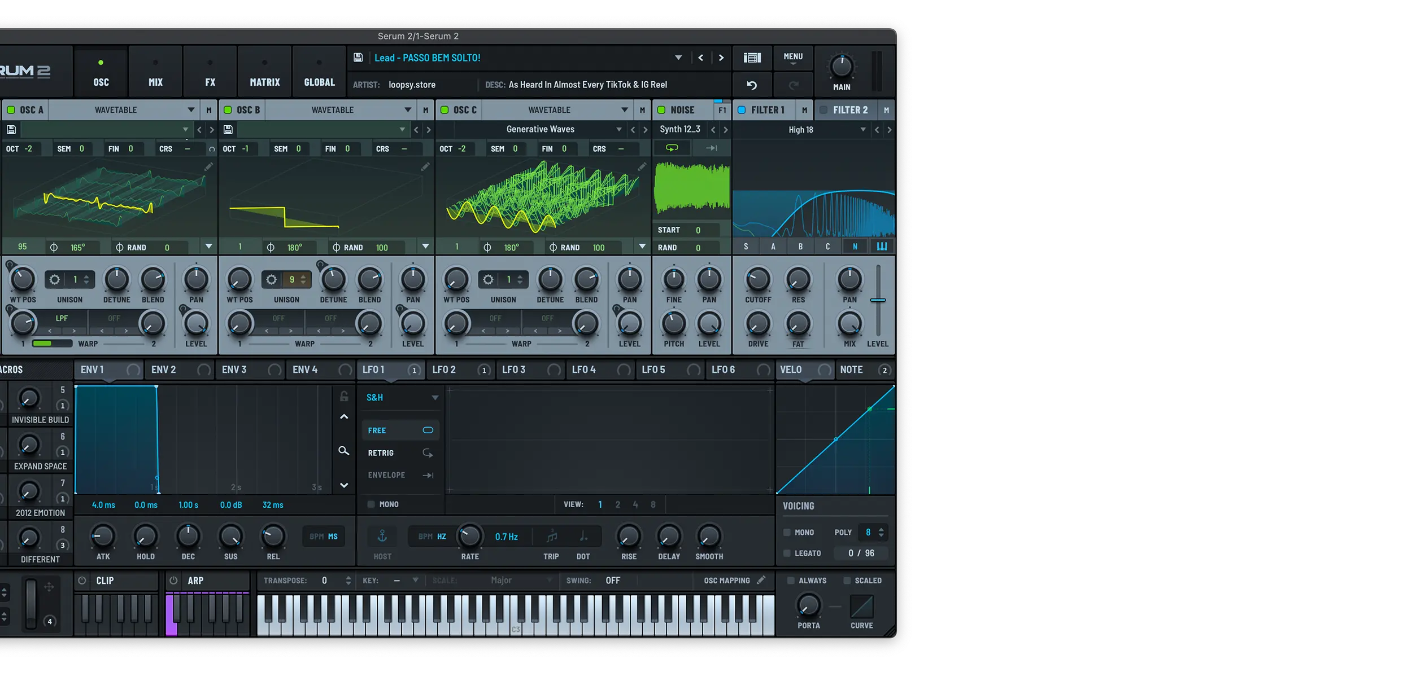The image size is (1412, 677).
Task: Toggle FILTER 1 enable switch
Action: tap(742, 110)
